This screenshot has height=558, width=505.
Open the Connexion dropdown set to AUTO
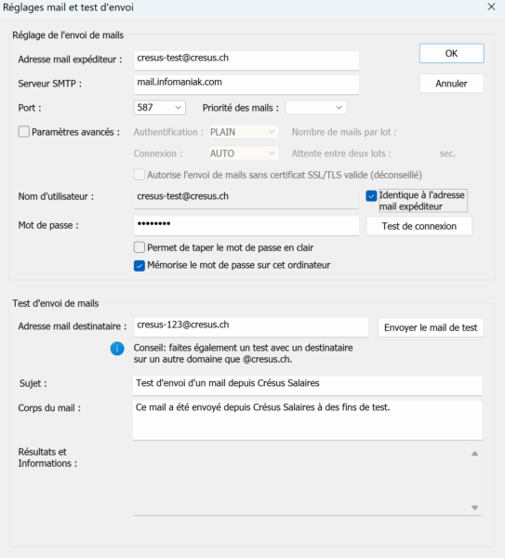(244, 153)
